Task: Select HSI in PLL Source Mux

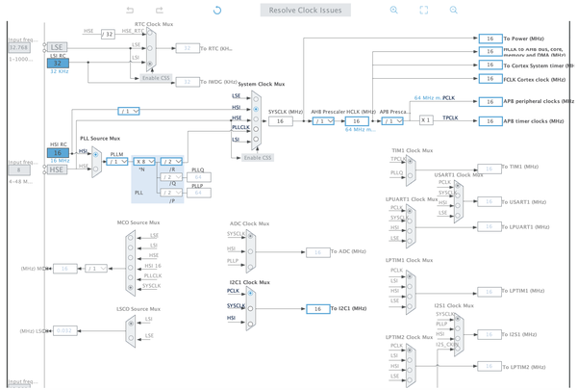Action: [95, 154]
